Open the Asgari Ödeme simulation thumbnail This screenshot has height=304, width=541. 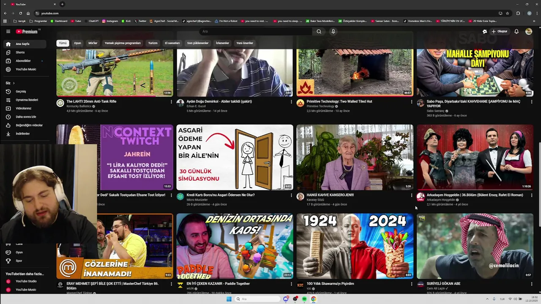pyautogui.click(x=235, y=157)
